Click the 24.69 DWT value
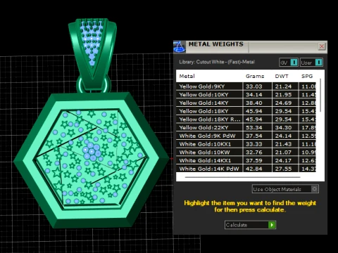Image resolution: width=338 pixels, height=253 pixels. click(x=283, y=103)
